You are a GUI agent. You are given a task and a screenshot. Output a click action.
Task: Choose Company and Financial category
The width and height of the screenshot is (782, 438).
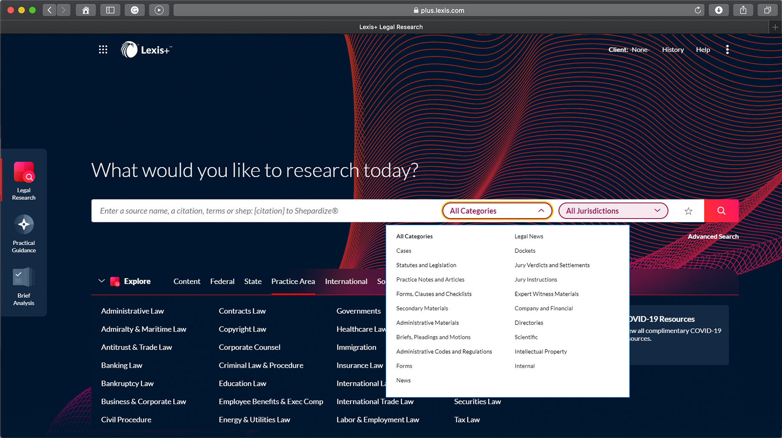pos(544,308)
